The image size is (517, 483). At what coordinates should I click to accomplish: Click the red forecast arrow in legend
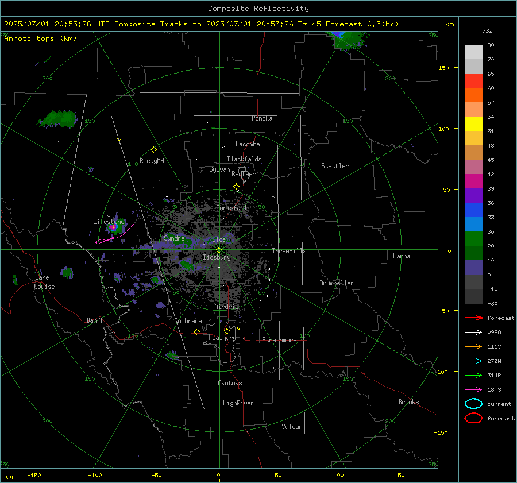coord(473,318)
